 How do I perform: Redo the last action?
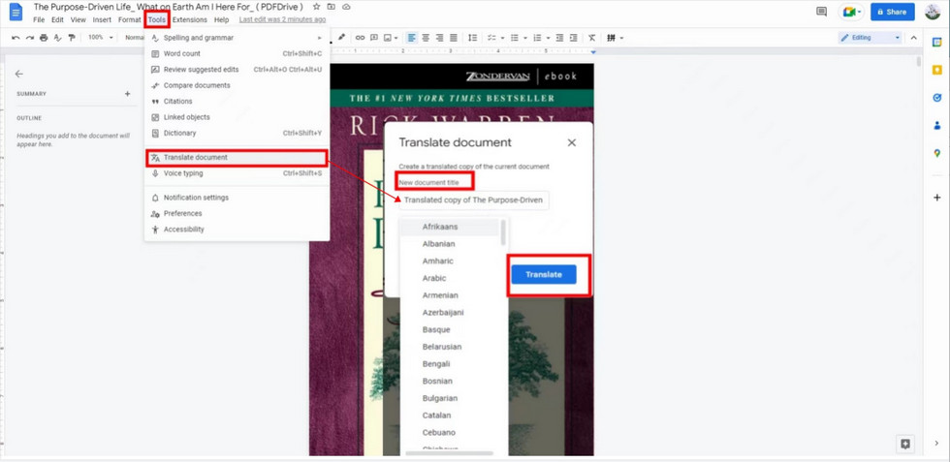pos(30,38)
